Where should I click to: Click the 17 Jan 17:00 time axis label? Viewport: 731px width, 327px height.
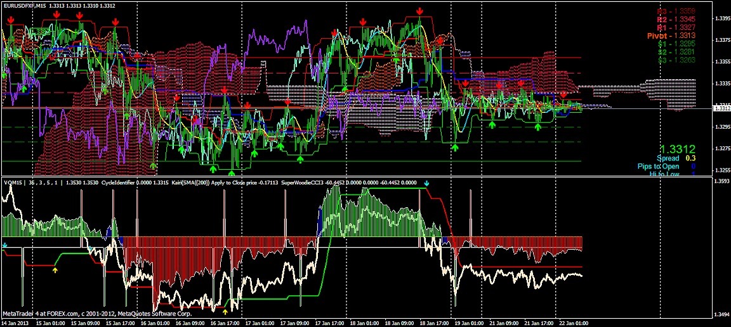[x=332, y=323]
